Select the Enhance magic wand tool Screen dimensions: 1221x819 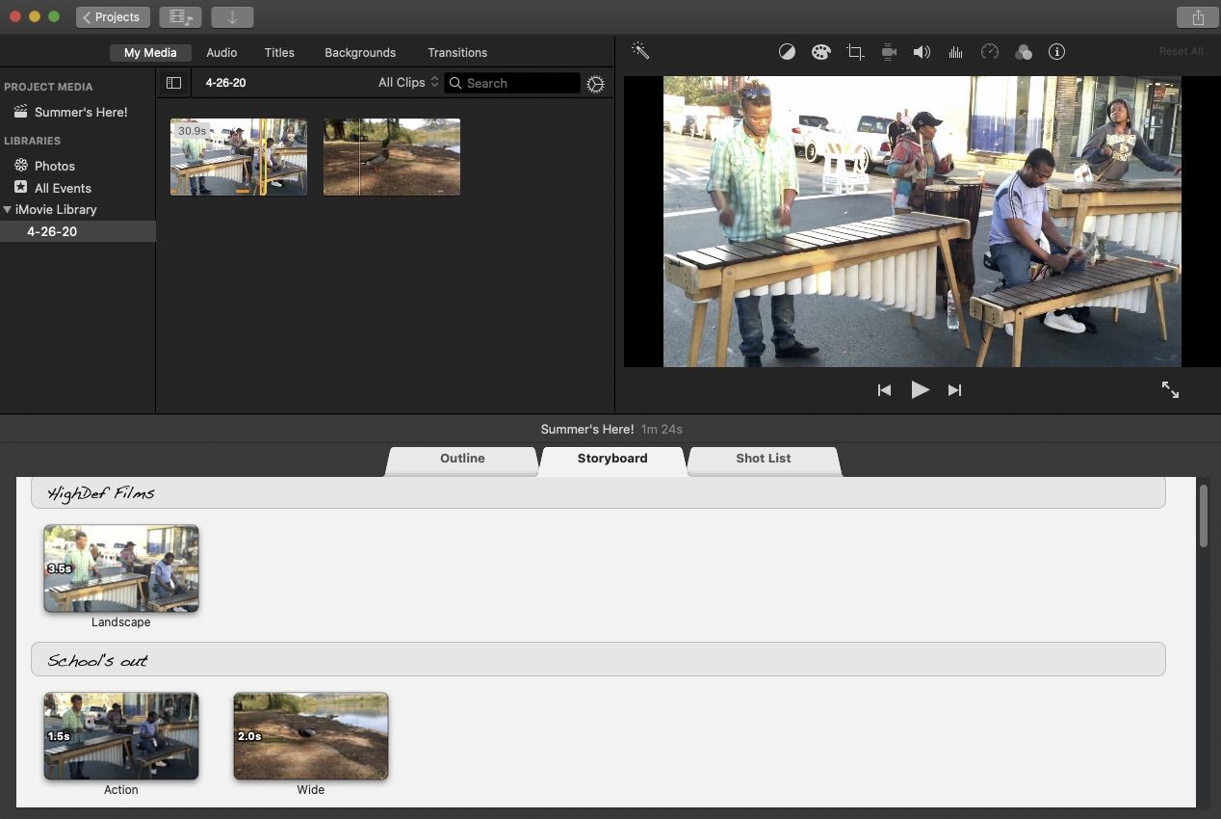pos(640,51)
